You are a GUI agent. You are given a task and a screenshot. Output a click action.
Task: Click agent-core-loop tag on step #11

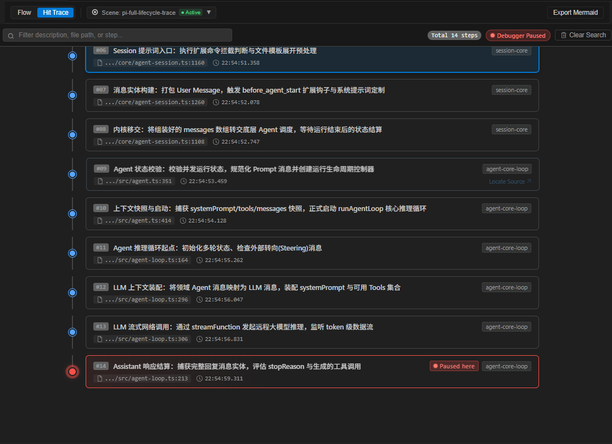click(507, 248)
